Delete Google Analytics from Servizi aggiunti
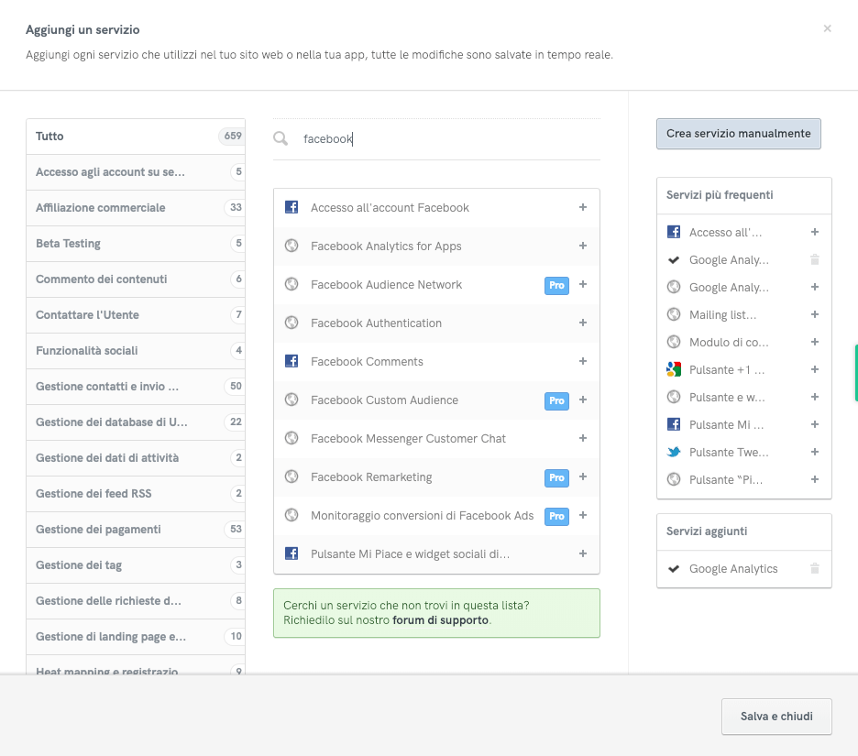The width and height of the screenshot is (858, 756). 814,569
